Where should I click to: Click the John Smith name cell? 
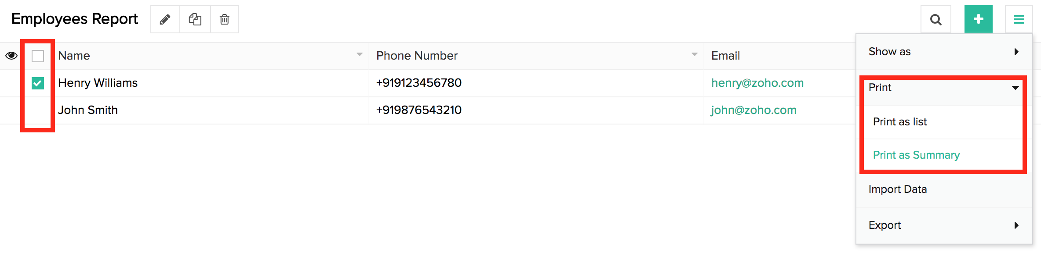click(x=88, y=110)
